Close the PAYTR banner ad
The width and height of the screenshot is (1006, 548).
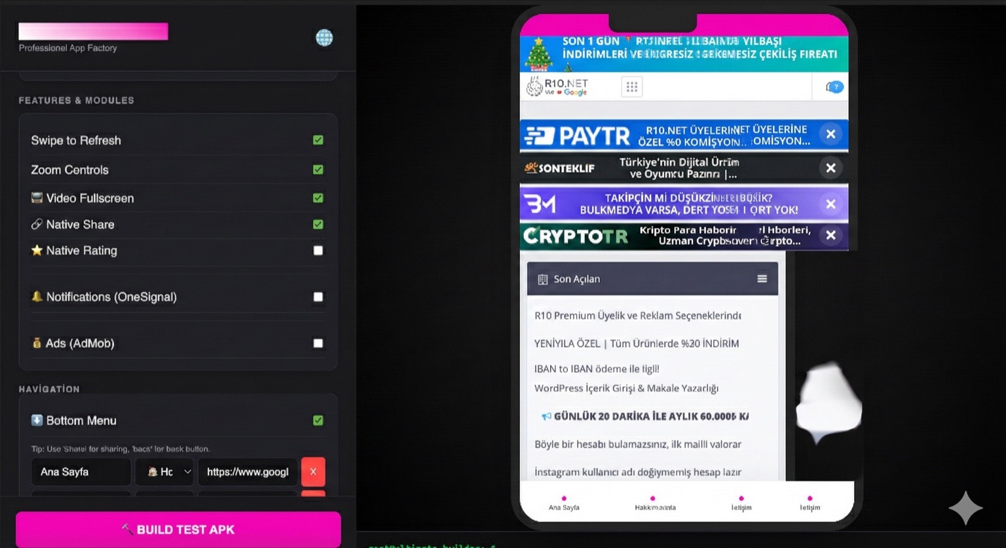(830, 134)
